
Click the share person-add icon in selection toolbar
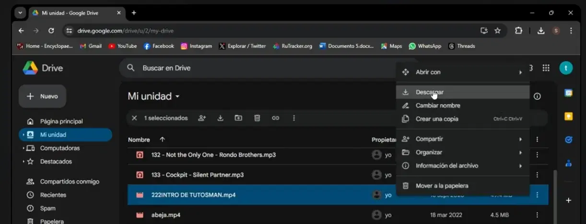tap(202, 118)
